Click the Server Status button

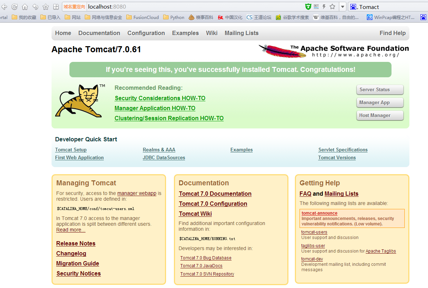pos(380,89)
